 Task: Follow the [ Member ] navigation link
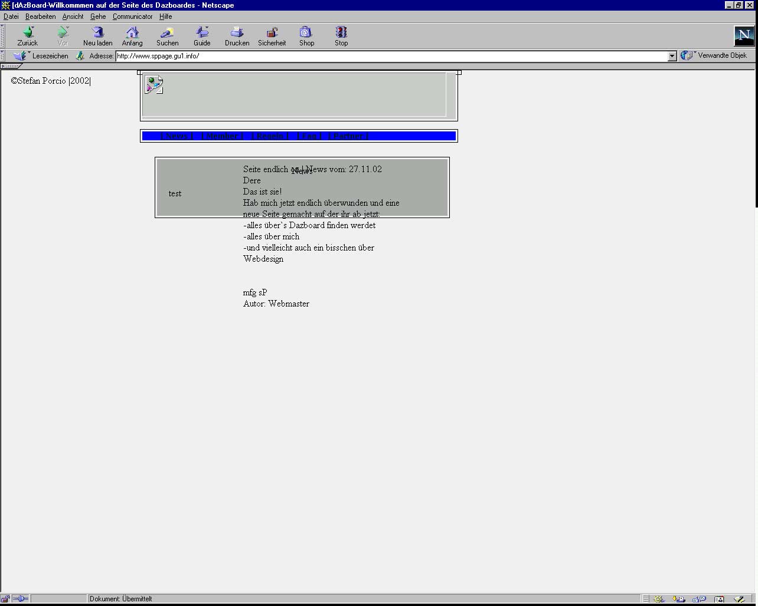tap(222, 136)
